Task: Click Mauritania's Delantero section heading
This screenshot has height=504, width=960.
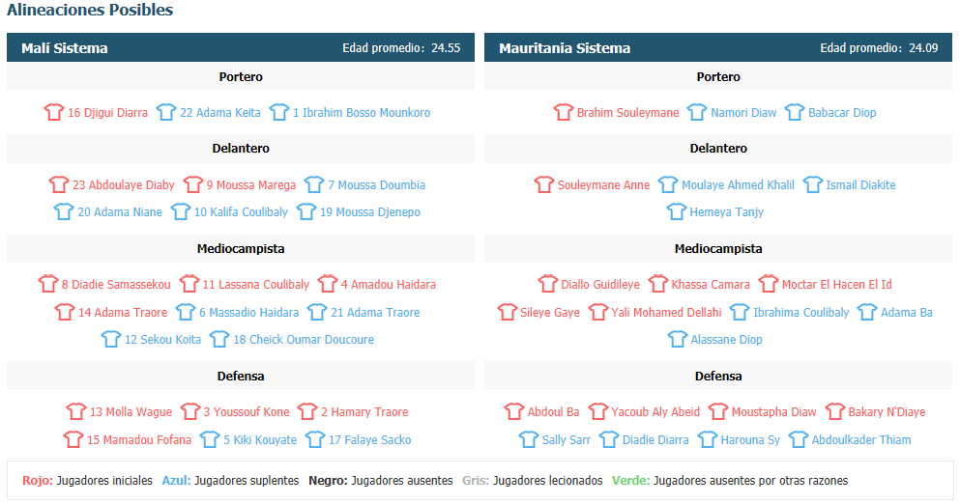Action: [x=718, y=148]
